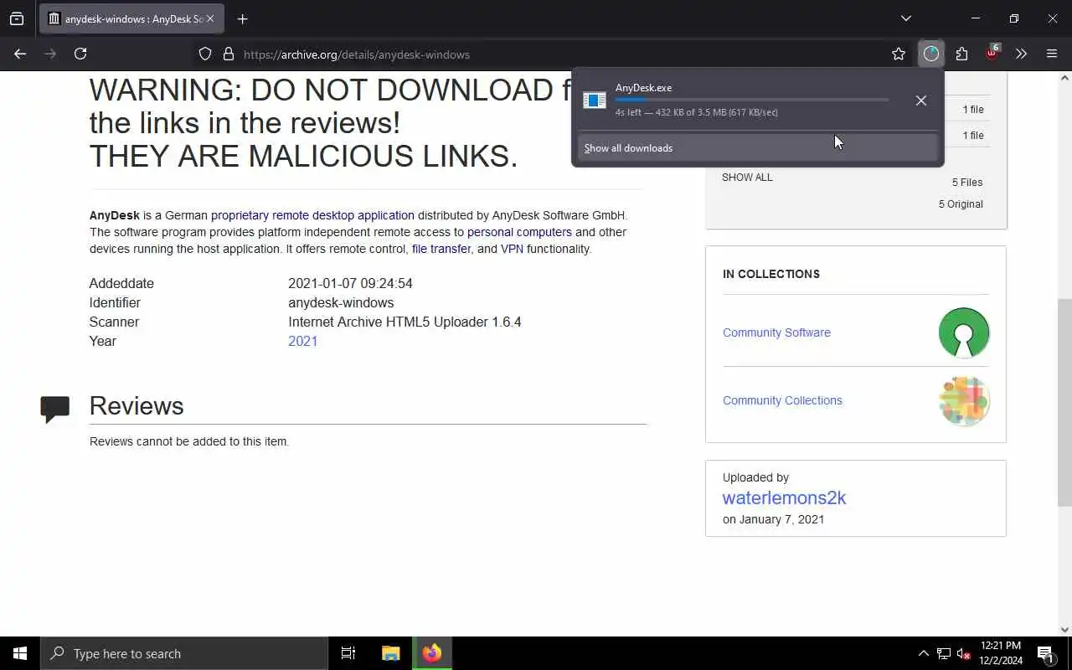The width and height of the screenshot is (1072, 670).
Task: Open the Firefox application menu
Action: (1052, 54)
